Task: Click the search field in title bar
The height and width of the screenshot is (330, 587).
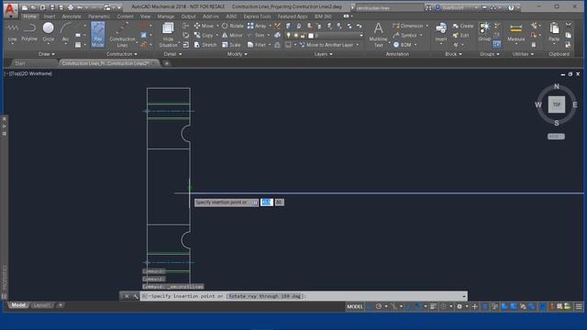Action: pyautogui.click(x=389, y=7)
